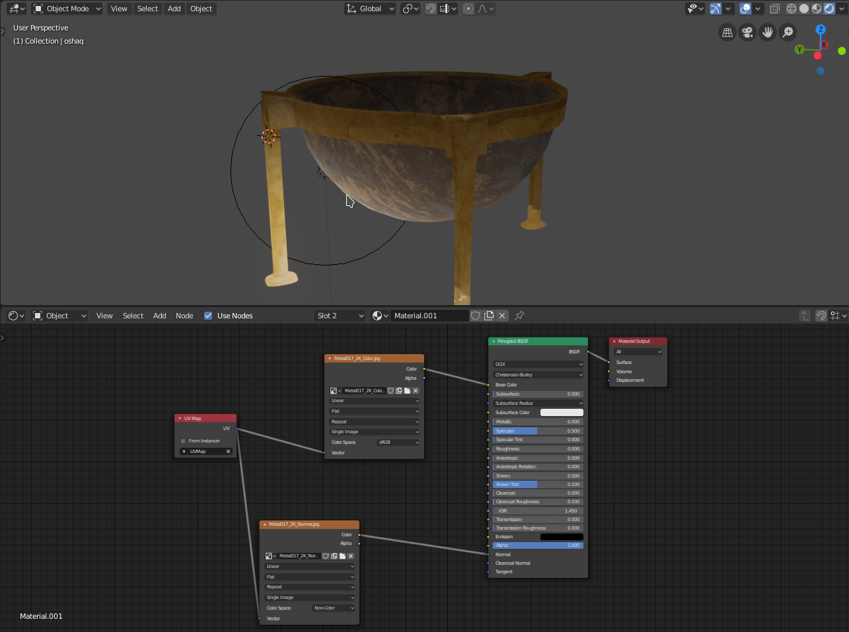Open the Add menu in the 3D viewport header
Screen dimensions: 849x632
[174, 9]
